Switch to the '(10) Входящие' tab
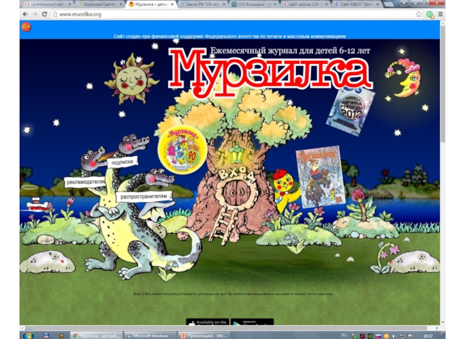The width and height of the screenshot is (452, 339). coord(254,5)
